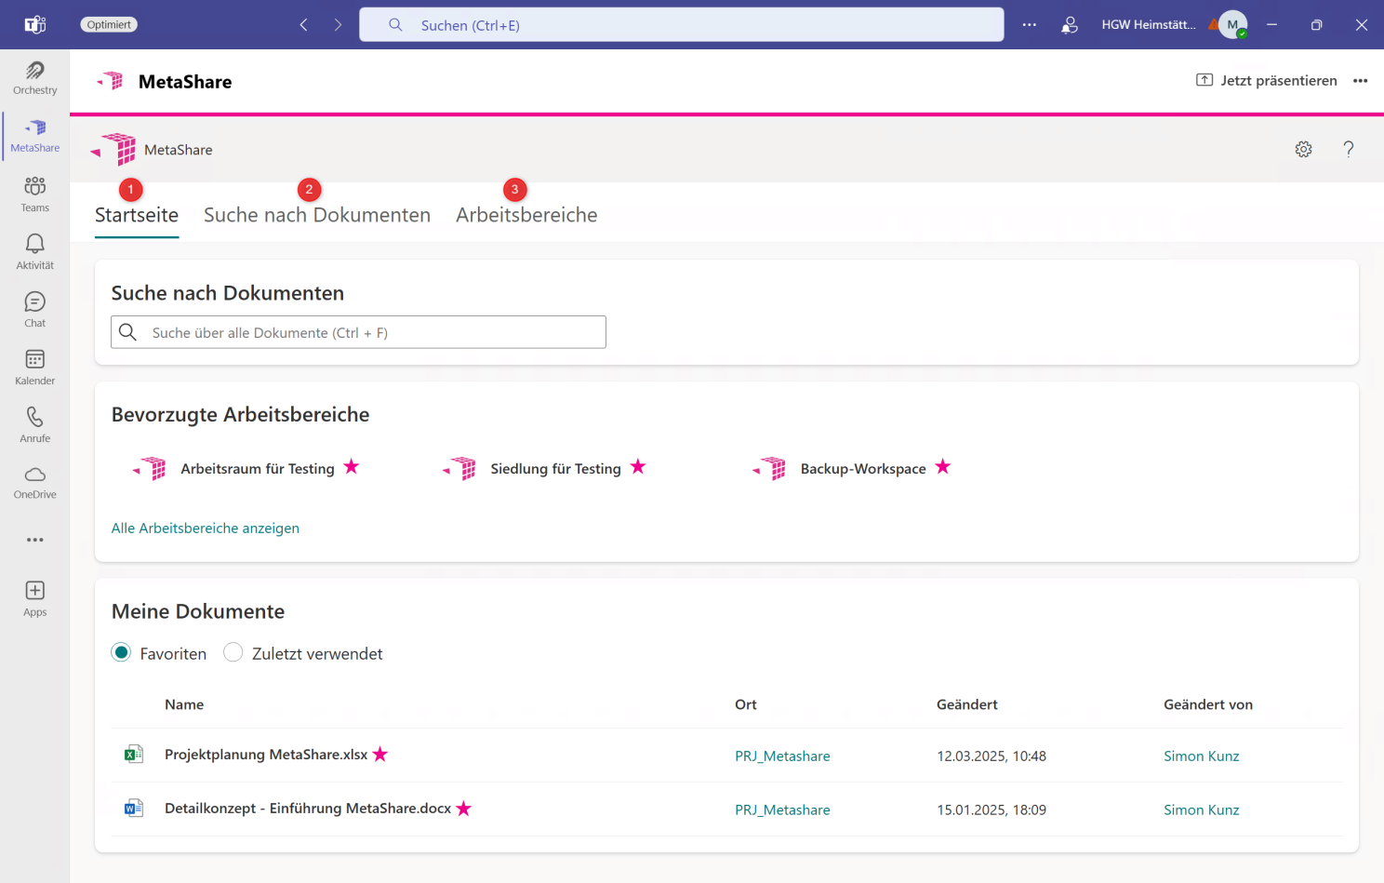Unfavorite Backup-Workspace star
This screenshot has width=1384, height=883.
(943, 467)
